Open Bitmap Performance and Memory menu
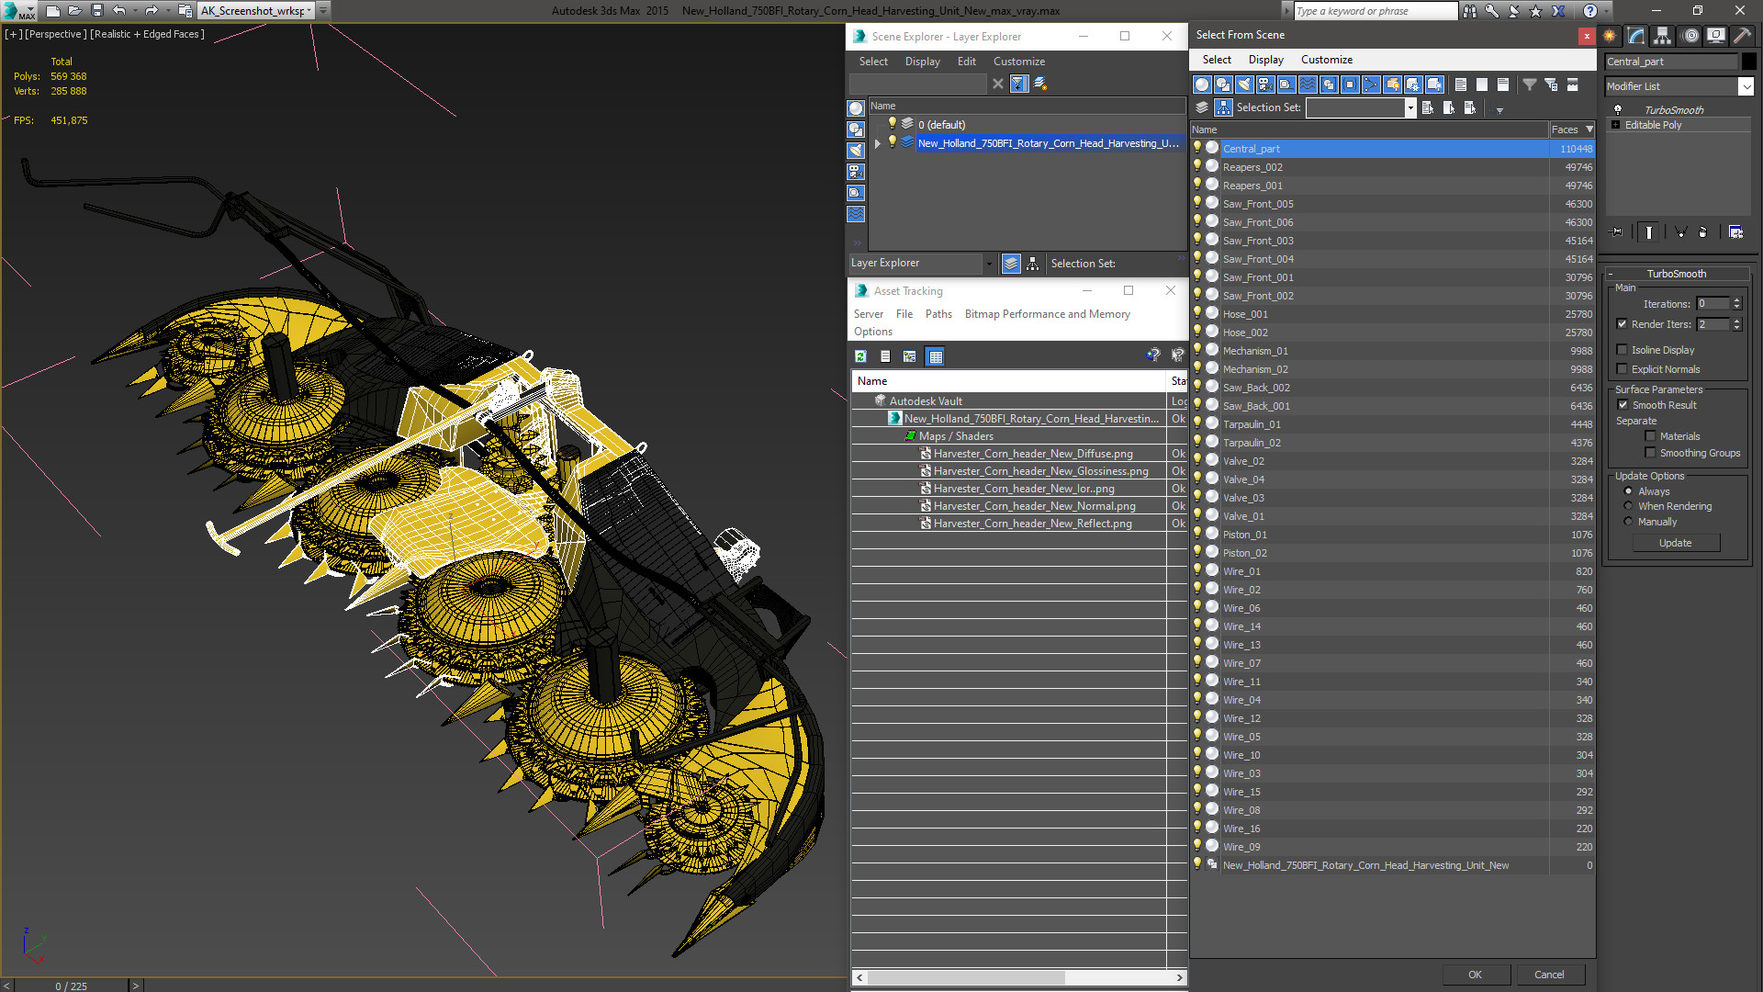Image resolution: width=1763 pixels, height=992 pixels. click(x=1047, y=314)
